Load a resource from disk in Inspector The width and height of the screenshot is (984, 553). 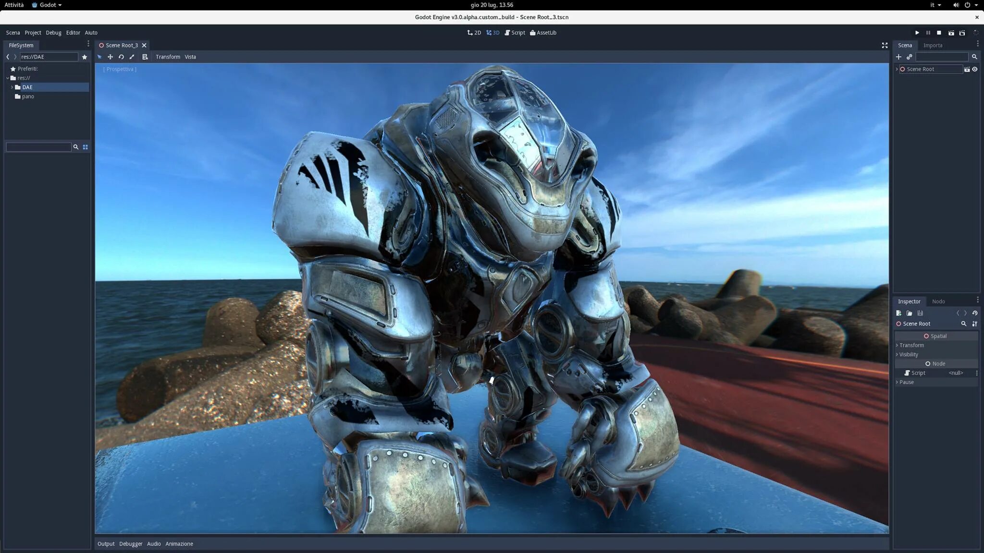pos(909,313)
